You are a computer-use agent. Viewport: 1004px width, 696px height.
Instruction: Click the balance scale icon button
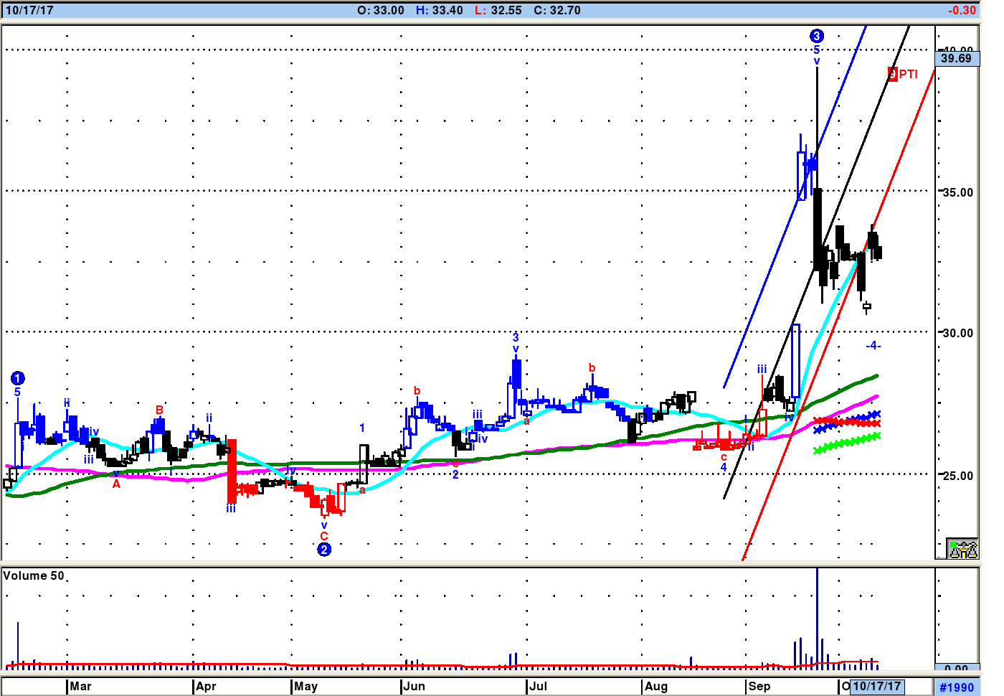[x=962, y=549]
